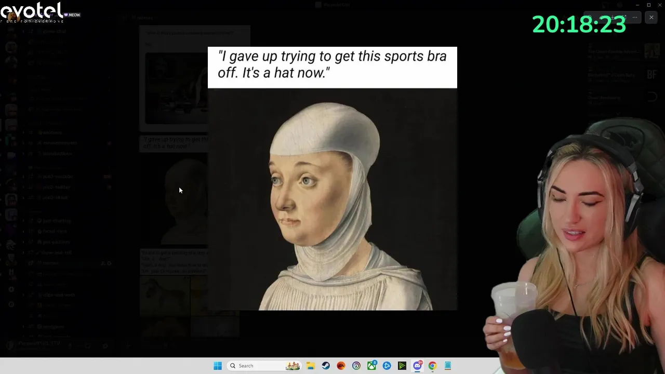This screenshot has height=374, width=665.
Task: Open the more options ellipsis in preview toolbar
Action: [635, 17]
